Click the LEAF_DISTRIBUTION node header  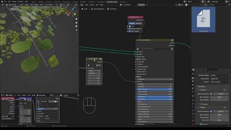(155, 40)
